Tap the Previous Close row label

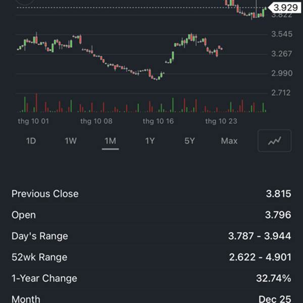[x=45, y=194]
